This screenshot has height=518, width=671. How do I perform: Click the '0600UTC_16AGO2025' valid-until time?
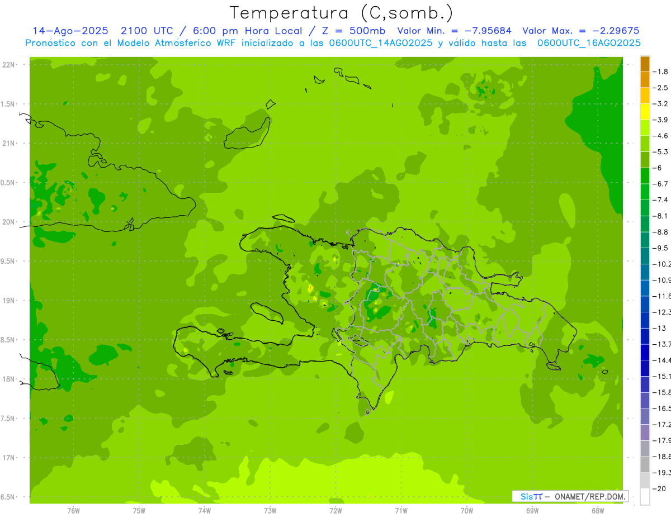pos(589,43)
